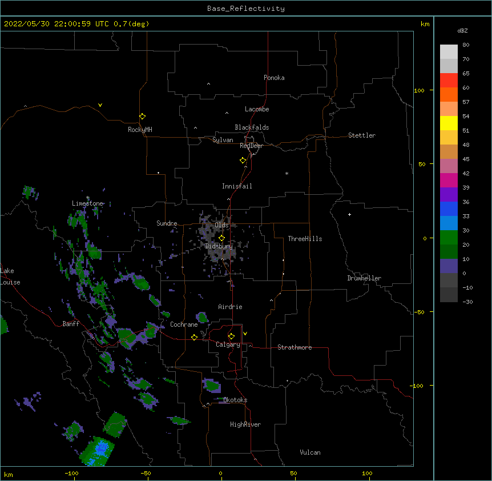Image resolution: width=492 pixels, height=481 pixels.
Task: Click the Okotoks town label
Action: click(x=235, y=400)
